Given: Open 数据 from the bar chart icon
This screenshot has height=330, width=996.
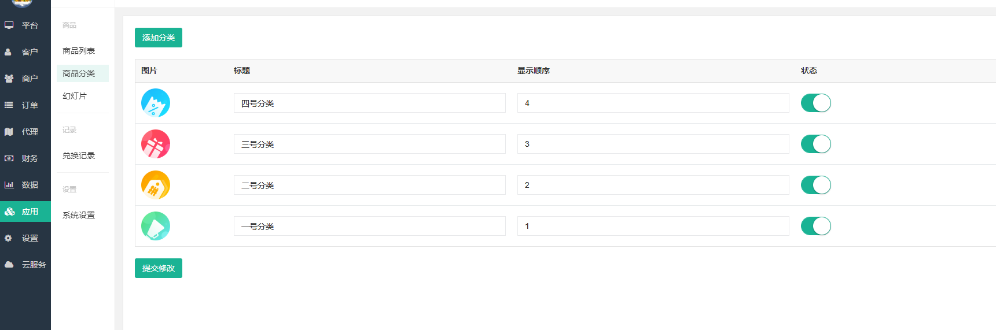Looking at the screenshot, I should (9, 185).
